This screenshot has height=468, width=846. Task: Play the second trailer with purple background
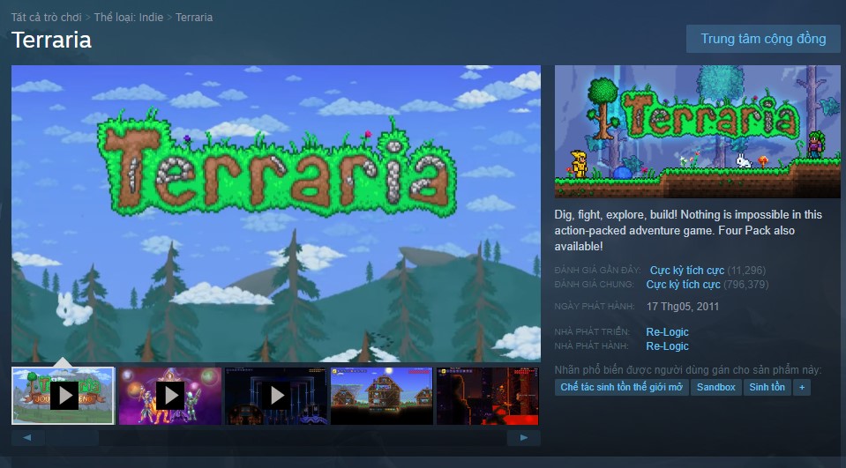pyautogui.click(x=170, y=396)
